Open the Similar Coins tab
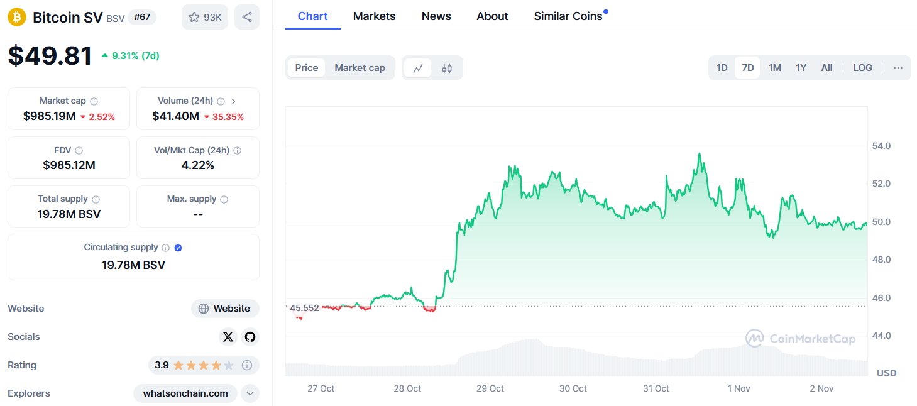This screenshot has width=917, height=406. 568,16
